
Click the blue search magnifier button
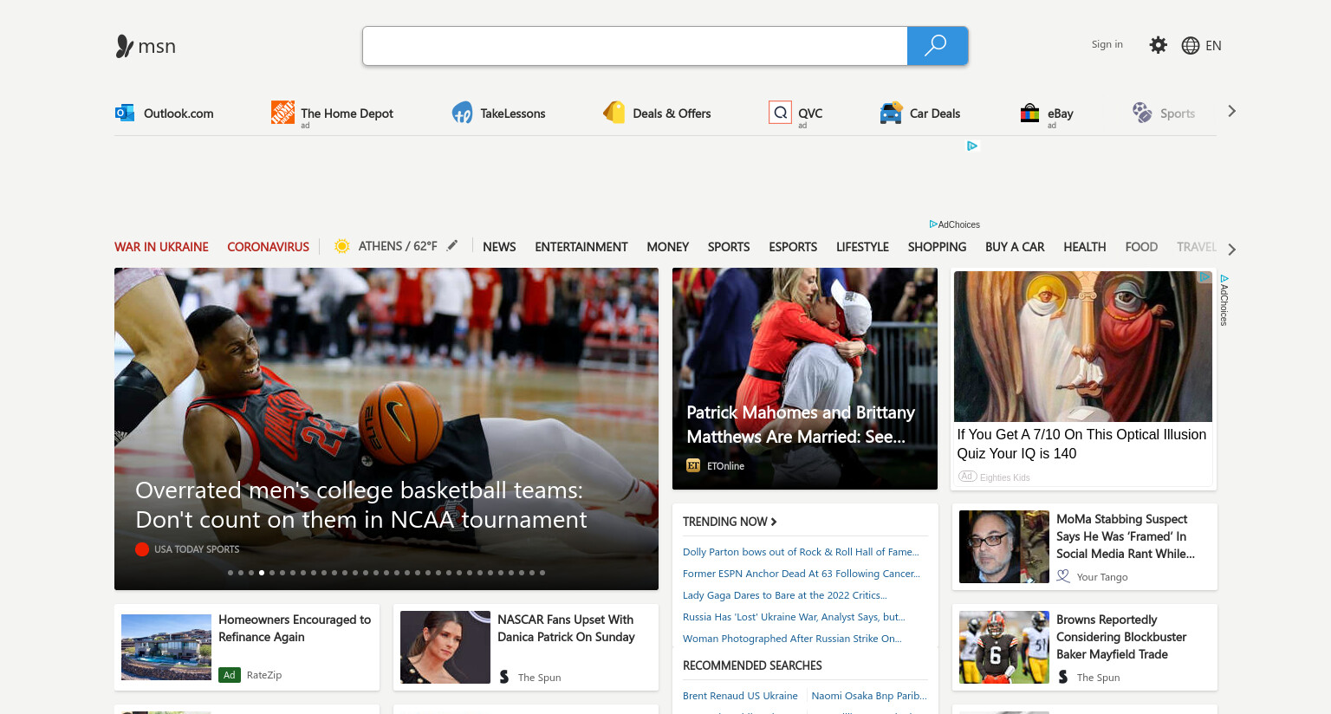[937, 46]
